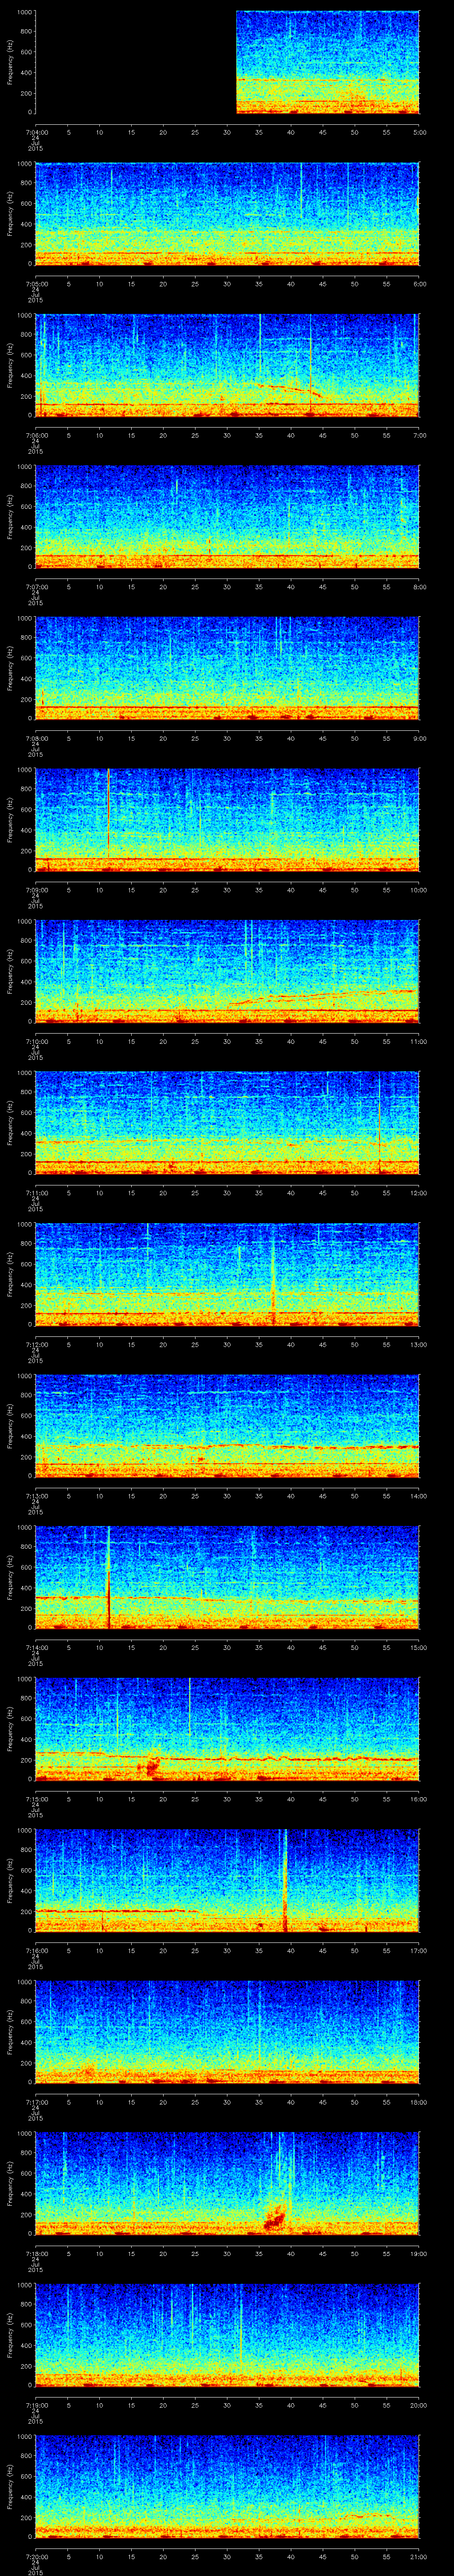Click the 7:13:00 time axis label
This screenshot has height=2576, width=454.
pyautogui.click(x=36, y=1496)
